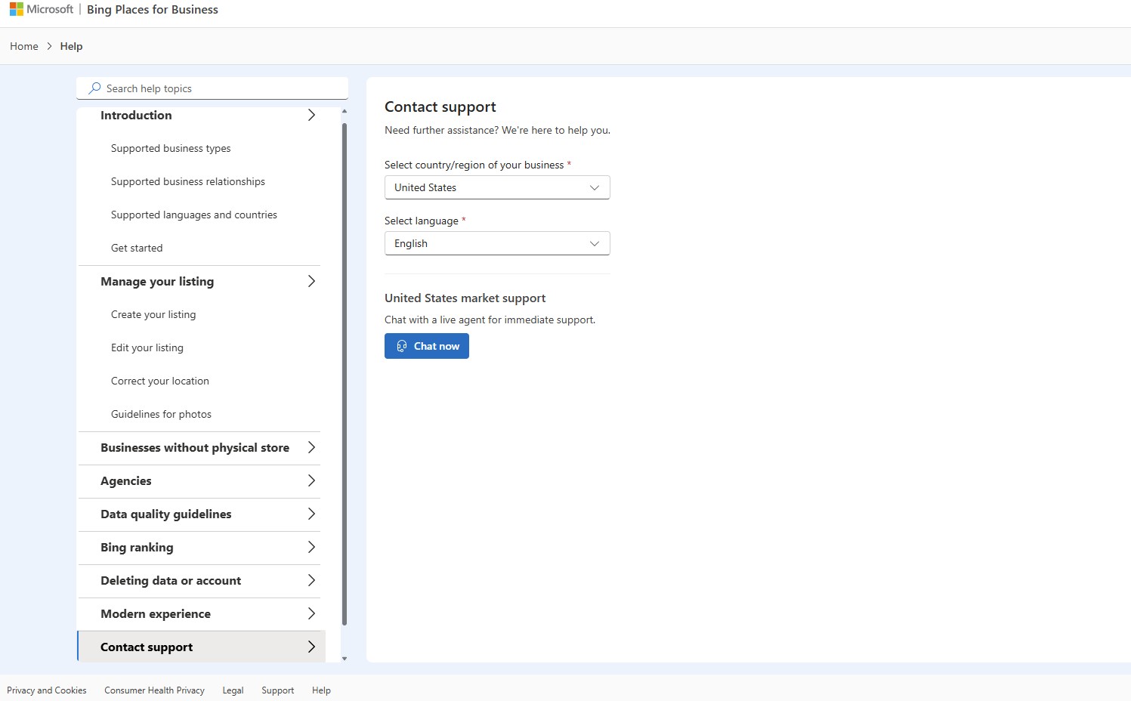Expand Businesses without physical store chevron
The width and height of the screenshot is (1131, 701).
(311, 447)
